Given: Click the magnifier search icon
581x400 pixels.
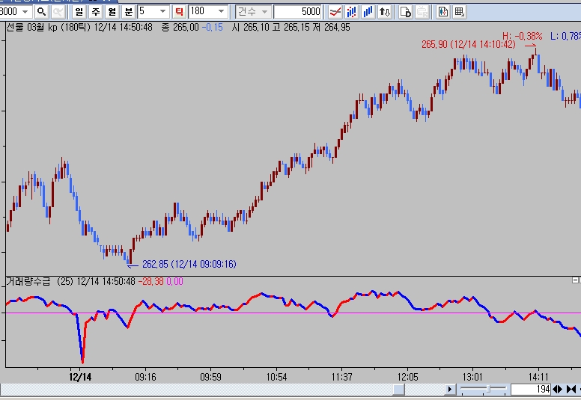Looking at the screenshot, I should tap(41, 11).
